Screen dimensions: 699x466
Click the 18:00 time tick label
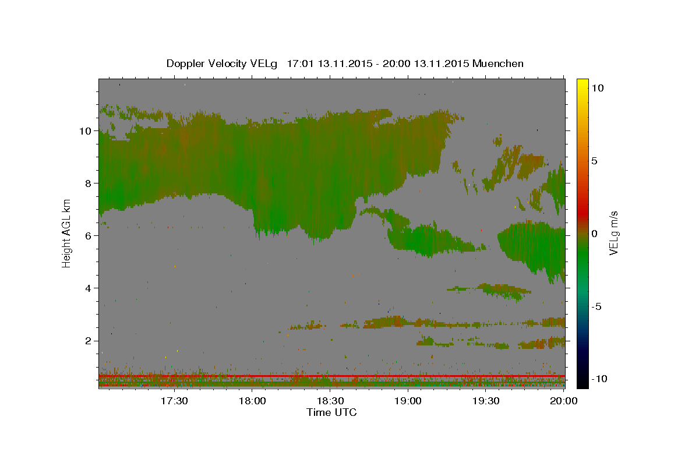pos(252,401)
